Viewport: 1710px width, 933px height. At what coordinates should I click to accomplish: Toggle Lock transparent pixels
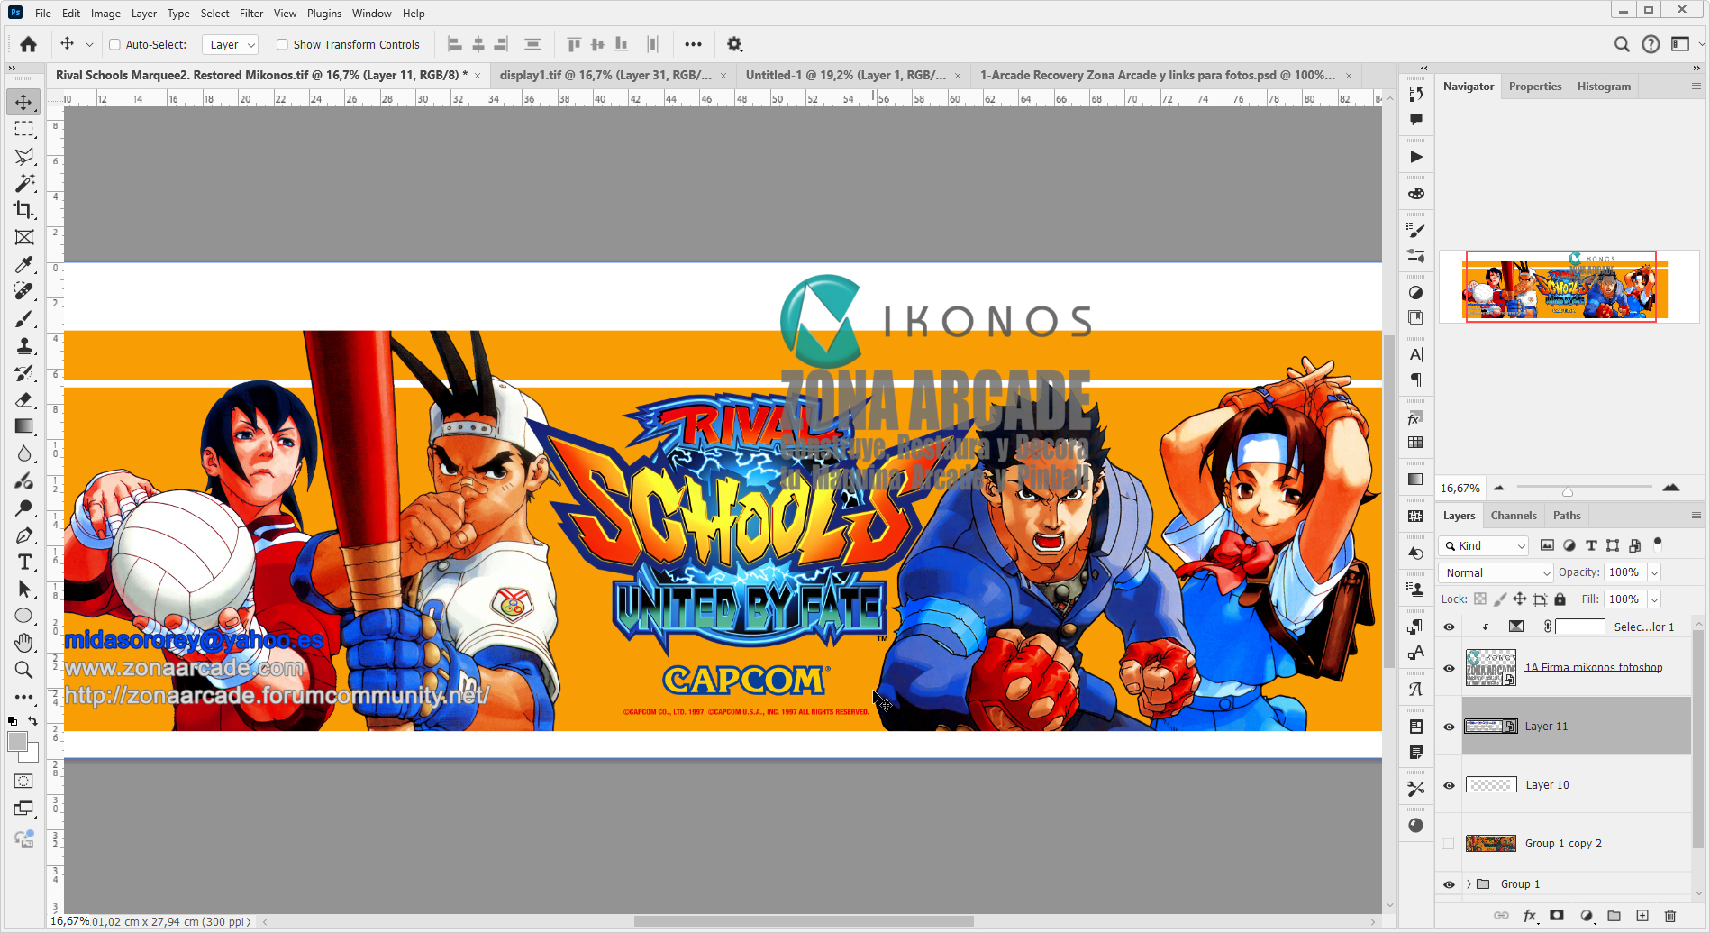coord(1480,599)
